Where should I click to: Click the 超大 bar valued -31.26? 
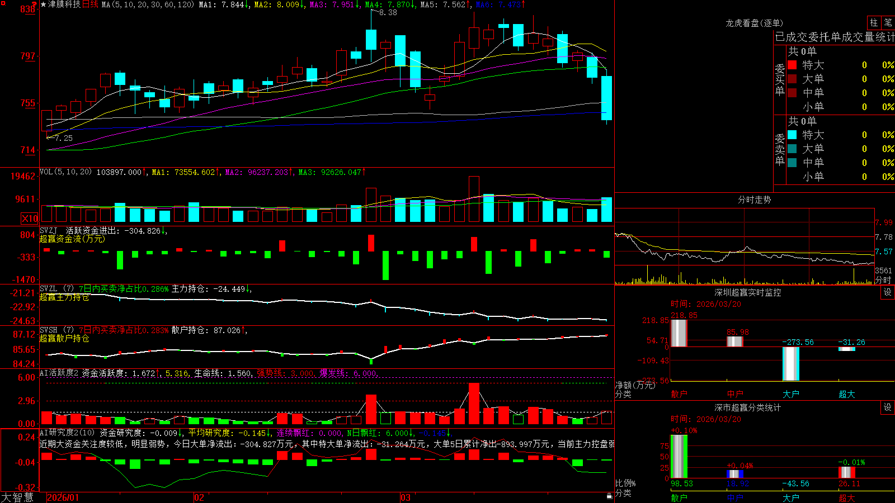tap(846, 349)
